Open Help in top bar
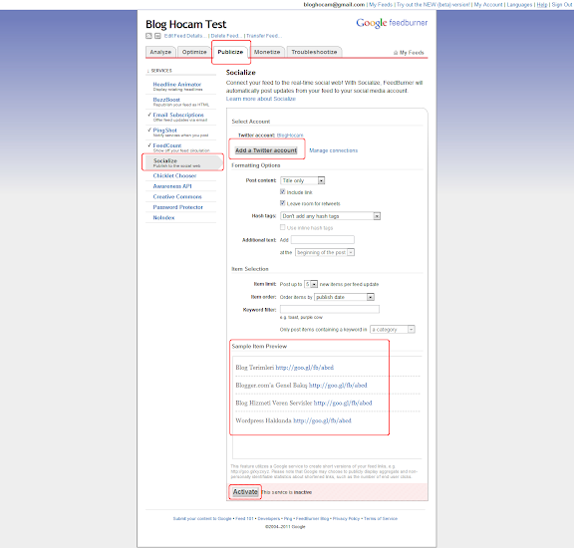574x548 pixels. (x=542, y=5)
